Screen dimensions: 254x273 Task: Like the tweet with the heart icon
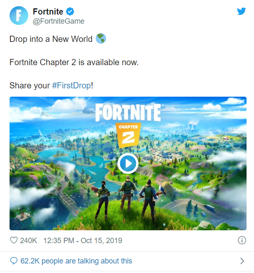coord(13,240)
